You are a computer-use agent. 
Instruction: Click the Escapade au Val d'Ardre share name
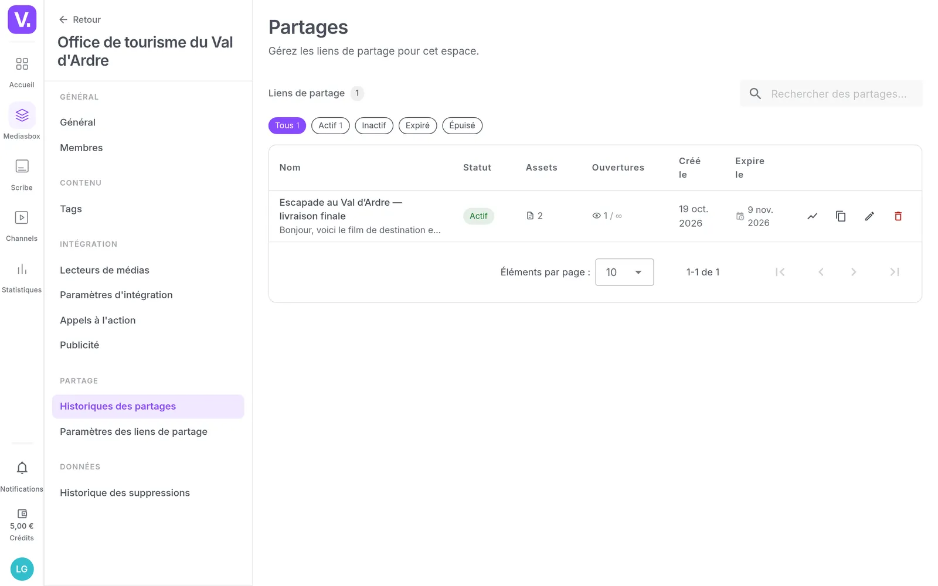click(341, 209)
